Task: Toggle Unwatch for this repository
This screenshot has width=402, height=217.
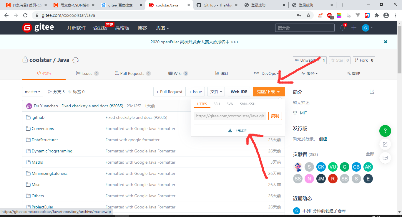Action: coord(307,60)
